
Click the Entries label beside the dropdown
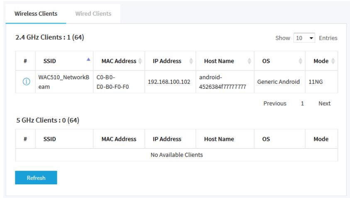point(328,38)
